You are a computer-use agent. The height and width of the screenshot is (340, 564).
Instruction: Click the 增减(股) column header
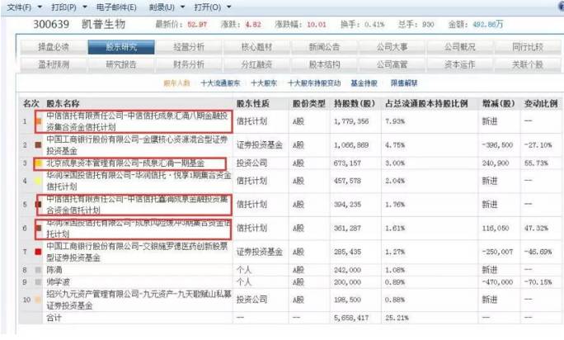point(498,104)
